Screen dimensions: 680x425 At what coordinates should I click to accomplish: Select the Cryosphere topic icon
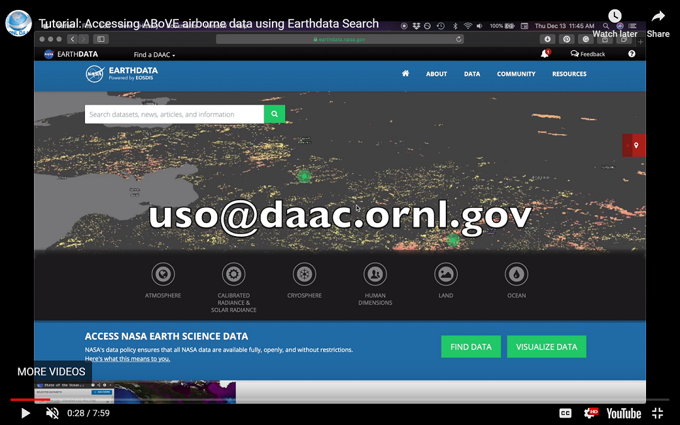tap(305, 274)
